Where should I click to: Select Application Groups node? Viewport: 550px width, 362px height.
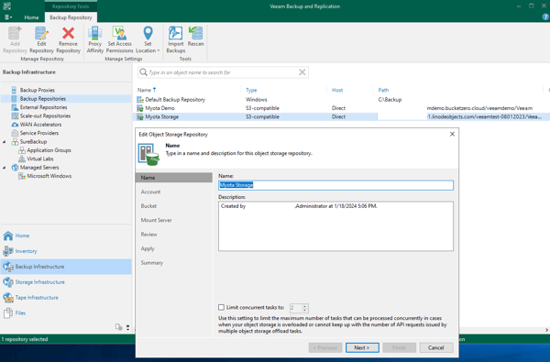pyautogui.click(x=49, y=150)
